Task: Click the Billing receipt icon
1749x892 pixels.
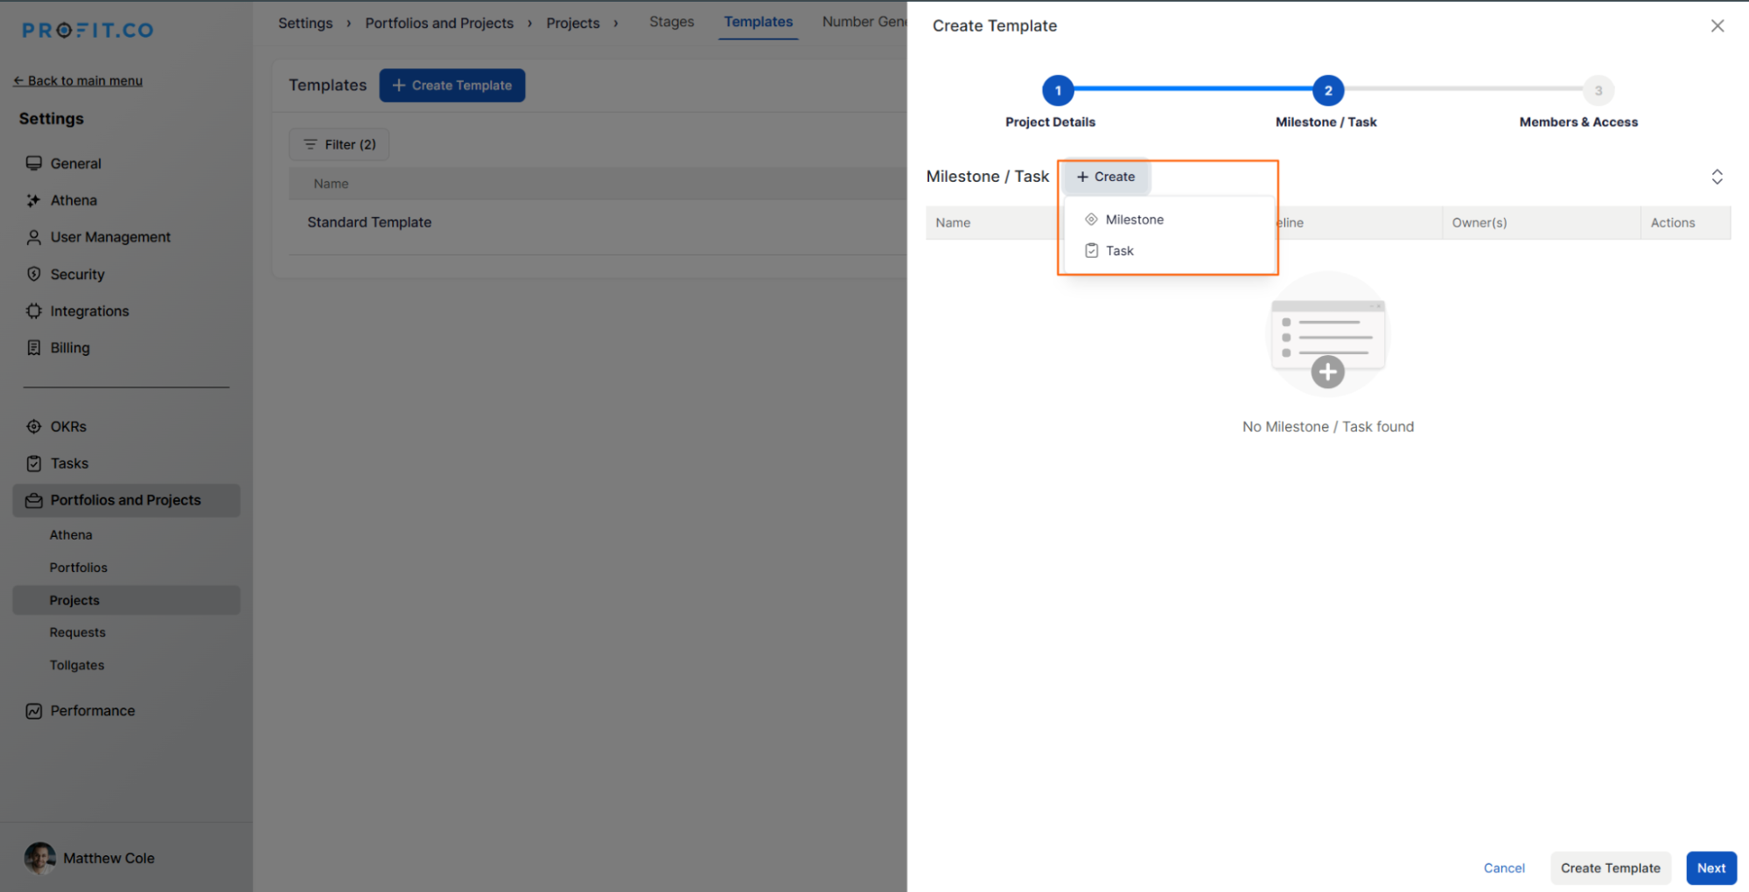Action: 34,347
